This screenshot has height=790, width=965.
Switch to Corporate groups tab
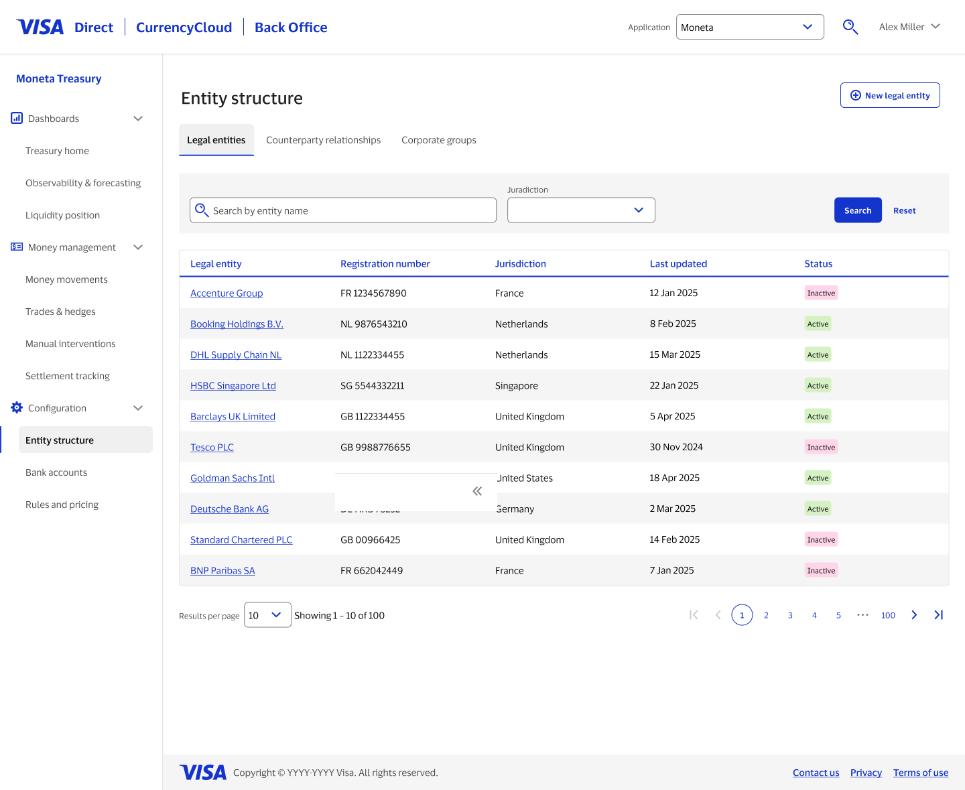(439, 139)
